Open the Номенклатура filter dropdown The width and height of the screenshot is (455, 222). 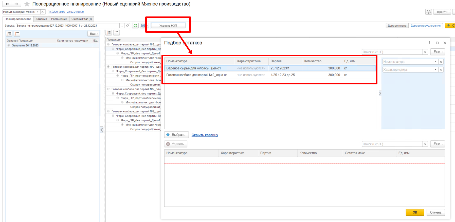[x=435, y=62]
